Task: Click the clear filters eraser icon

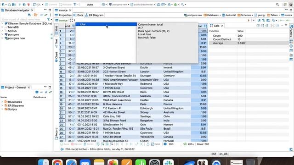Action: tap(259, 20)
